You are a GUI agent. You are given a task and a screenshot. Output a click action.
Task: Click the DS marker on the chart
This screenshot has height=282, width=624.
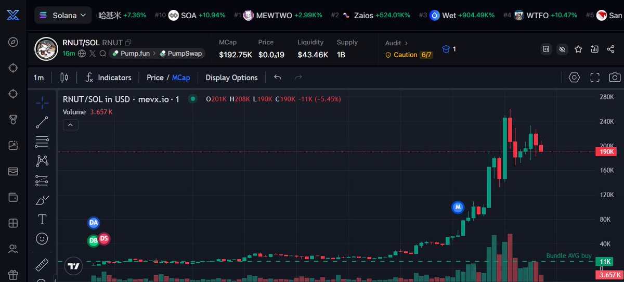[x=104, y=238]
